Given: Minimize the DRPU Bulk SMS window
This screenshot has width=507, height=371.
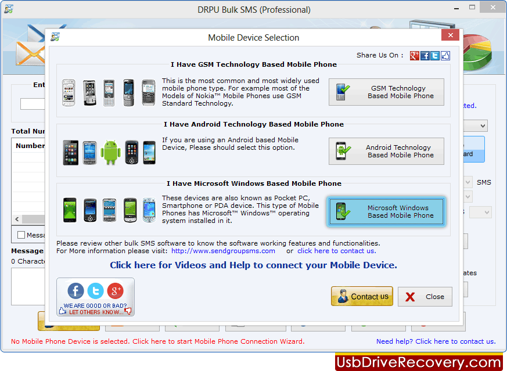Looking at the screenshot, I should tap(456, 9).
